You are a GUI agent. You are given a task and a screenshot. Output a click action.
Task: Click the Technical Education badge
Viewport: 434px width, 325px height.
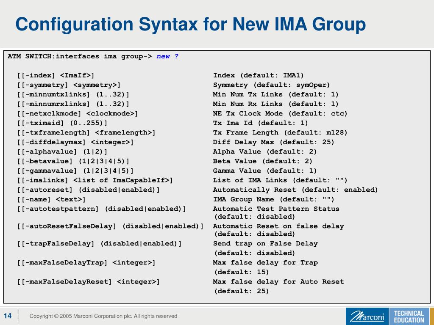coord(409,316)
